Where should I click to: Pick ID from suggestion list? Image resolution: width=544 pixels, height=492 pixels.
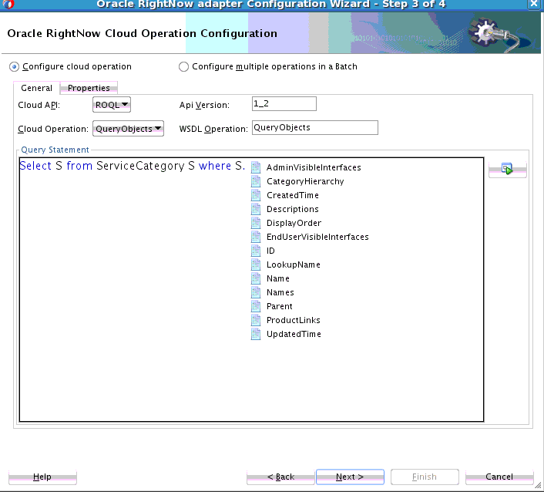tap(270, 251)
